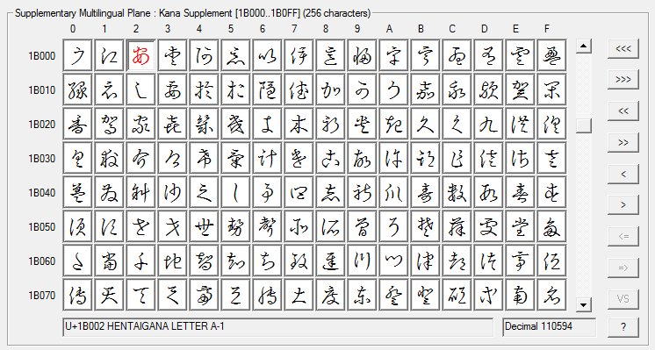The width and height of the screenshot is (655, 350).
Task: Select the glyph at row 1B010 column F
Action: [x=551, y=89]
